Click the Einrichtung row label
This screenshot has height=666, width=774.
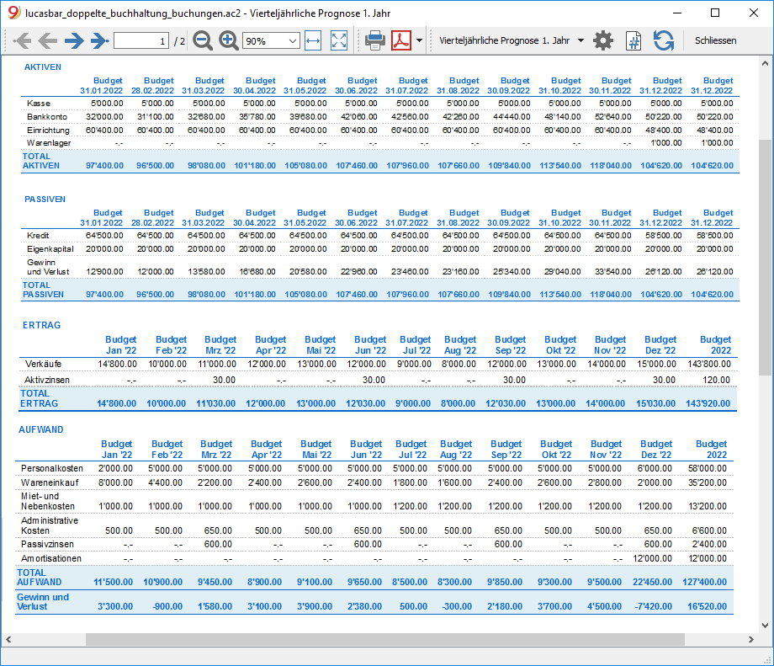pos(49,130)
